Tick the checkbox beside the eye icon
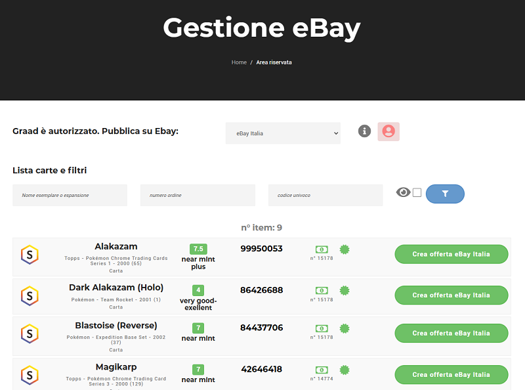 coord(417,192)
